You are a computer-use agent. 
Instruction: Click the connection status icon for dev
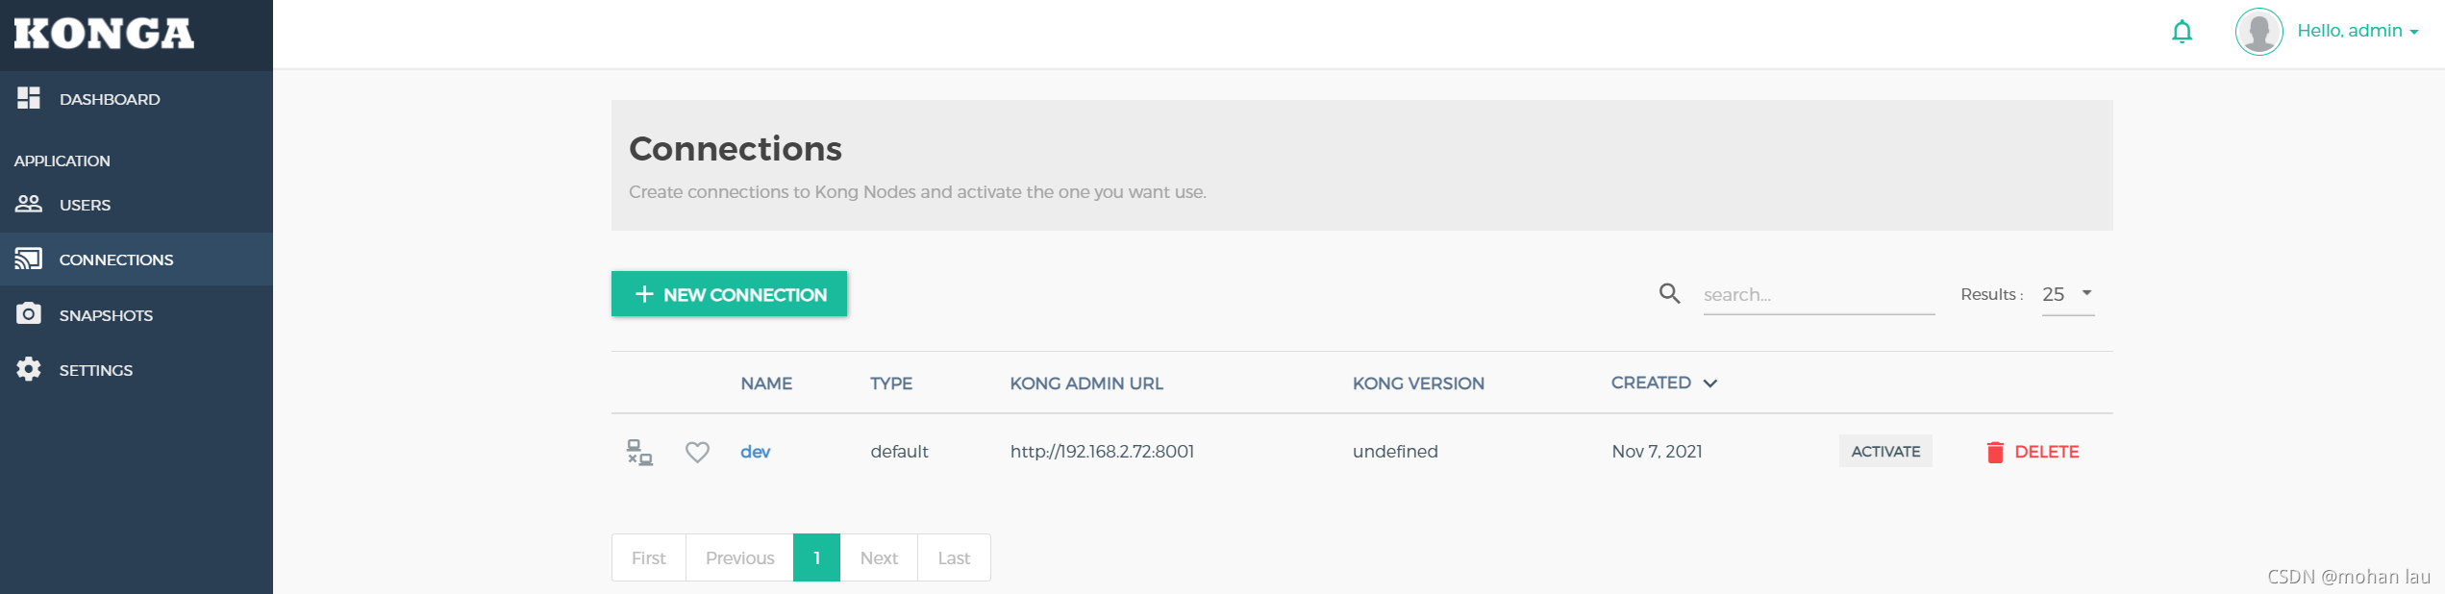[639, 452]
